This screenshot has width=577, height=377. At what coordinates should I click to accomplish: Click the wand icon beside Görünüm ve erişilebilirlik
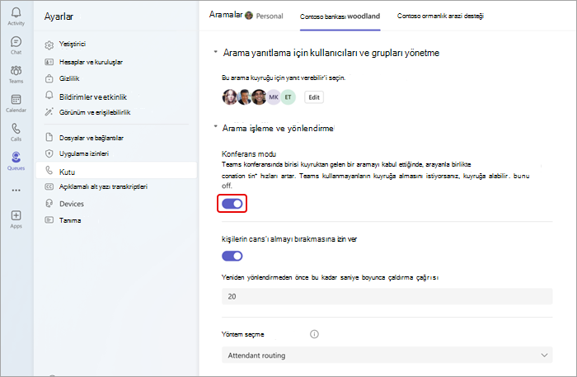49,112
